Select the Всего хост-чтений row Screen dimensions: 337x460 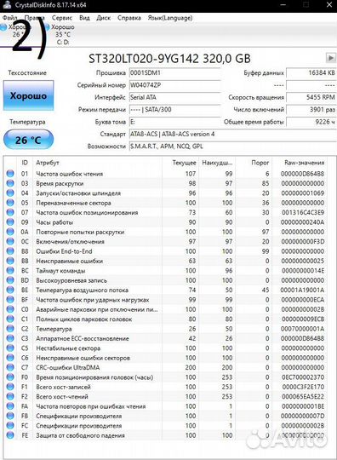pyautogui.click(x=166, y=396)
